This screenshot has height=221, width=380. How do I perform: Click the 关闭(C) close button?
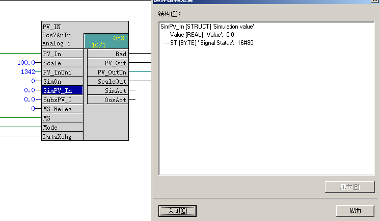coord(177,210)
